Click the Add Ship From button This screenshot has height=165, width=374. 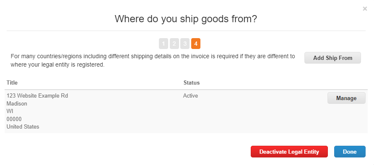[x=332, y=58]
